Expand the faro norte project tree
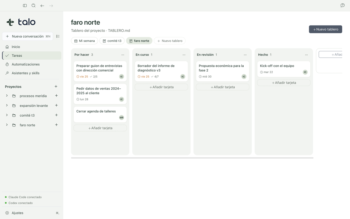Screen dimensions: 350x219 pos(7,125)
